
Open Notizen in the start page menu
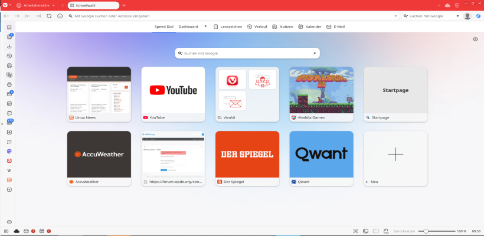(283, 27)
